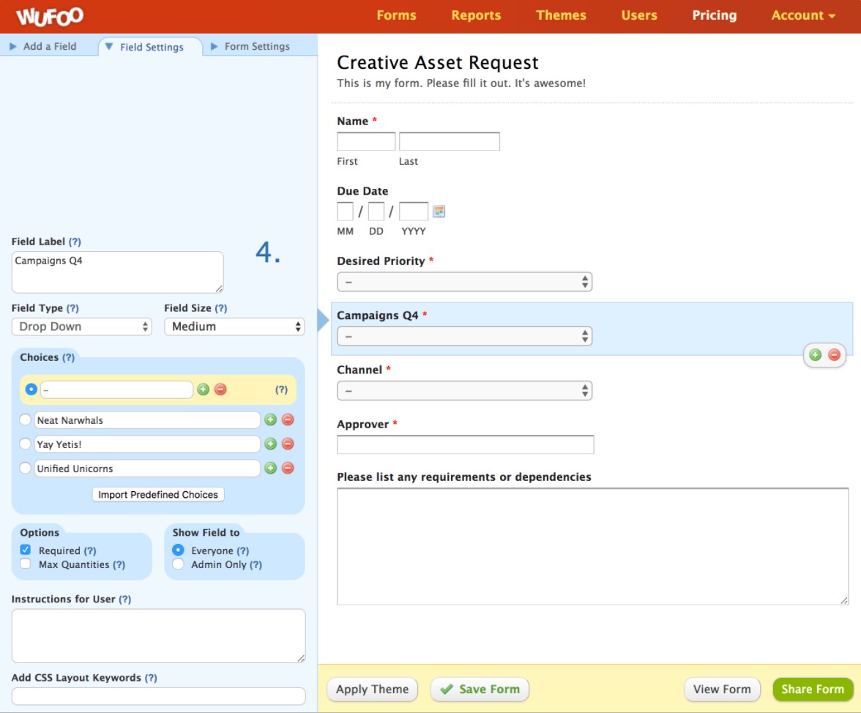Image resolution: width=861 pixels, height=713 pixels.
Task: Click the Approver text input field
Action: coord(465,444)
